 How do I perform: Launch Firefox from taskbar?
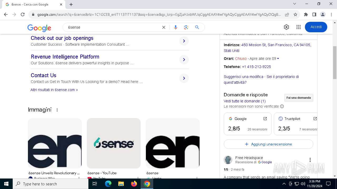(x=134, y=184)
